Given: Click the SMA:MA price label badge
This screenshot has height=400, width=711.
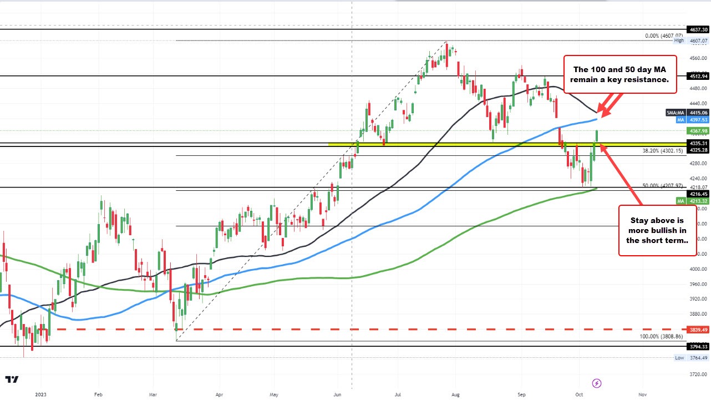Looking at the screenshot, I should 676,113.
